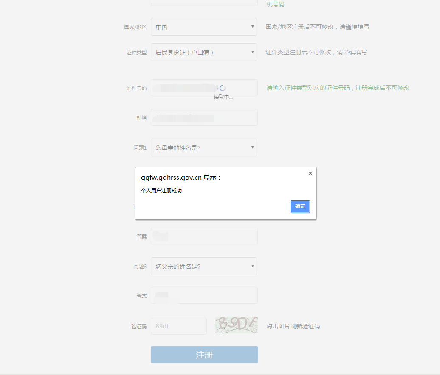This screenshot has height=375, width=440.
Task: Click the 答案 field under 问题3
Action: (x=204, y=295)
